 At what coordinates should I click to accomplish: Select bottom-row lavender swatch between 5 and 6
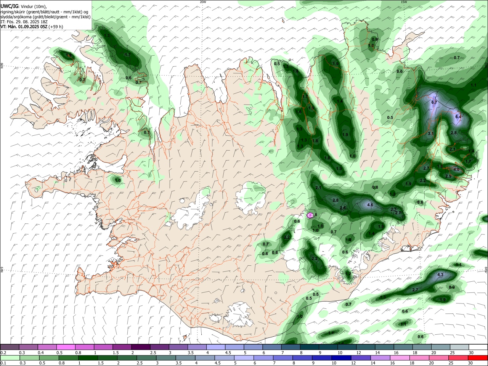tap(244, 358)
